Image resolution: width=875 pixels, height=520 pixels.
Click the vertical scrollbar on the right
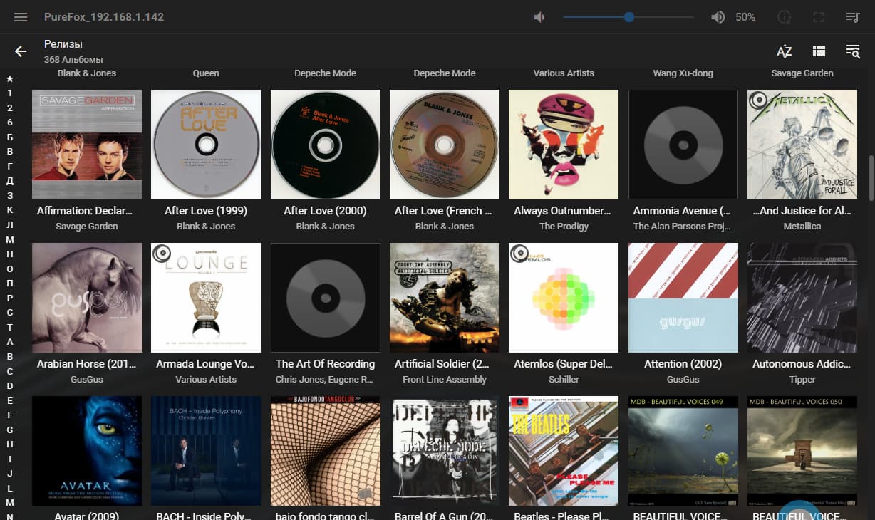tap(871, 178)
